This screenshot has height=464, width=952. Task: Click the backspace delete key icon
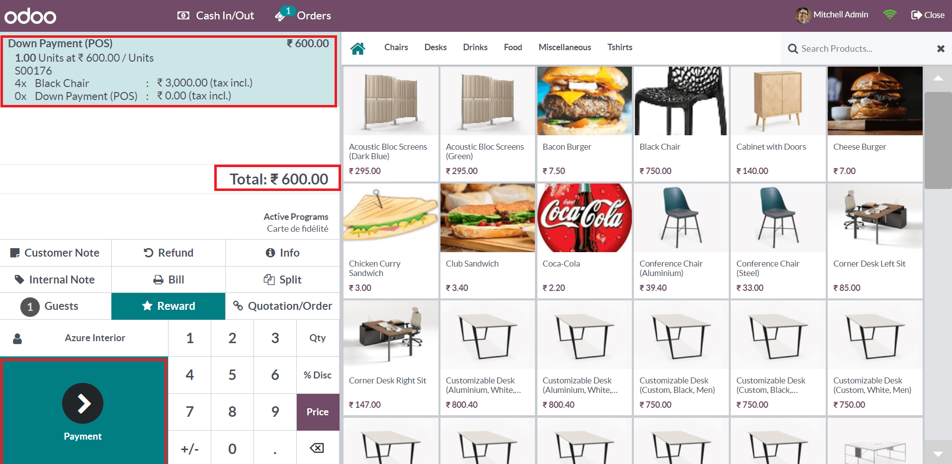[317, 448]
